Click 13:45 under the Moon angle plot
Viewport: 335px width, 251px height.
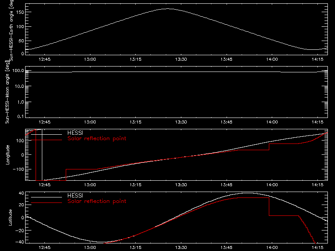[227, 122]
